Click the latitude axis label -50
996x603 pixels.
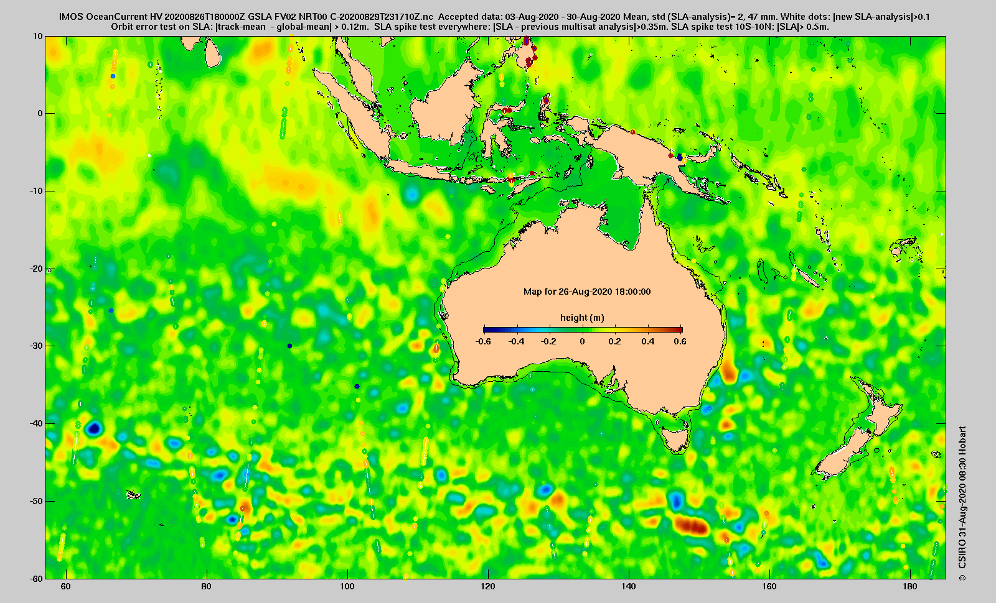click(35, 501)
